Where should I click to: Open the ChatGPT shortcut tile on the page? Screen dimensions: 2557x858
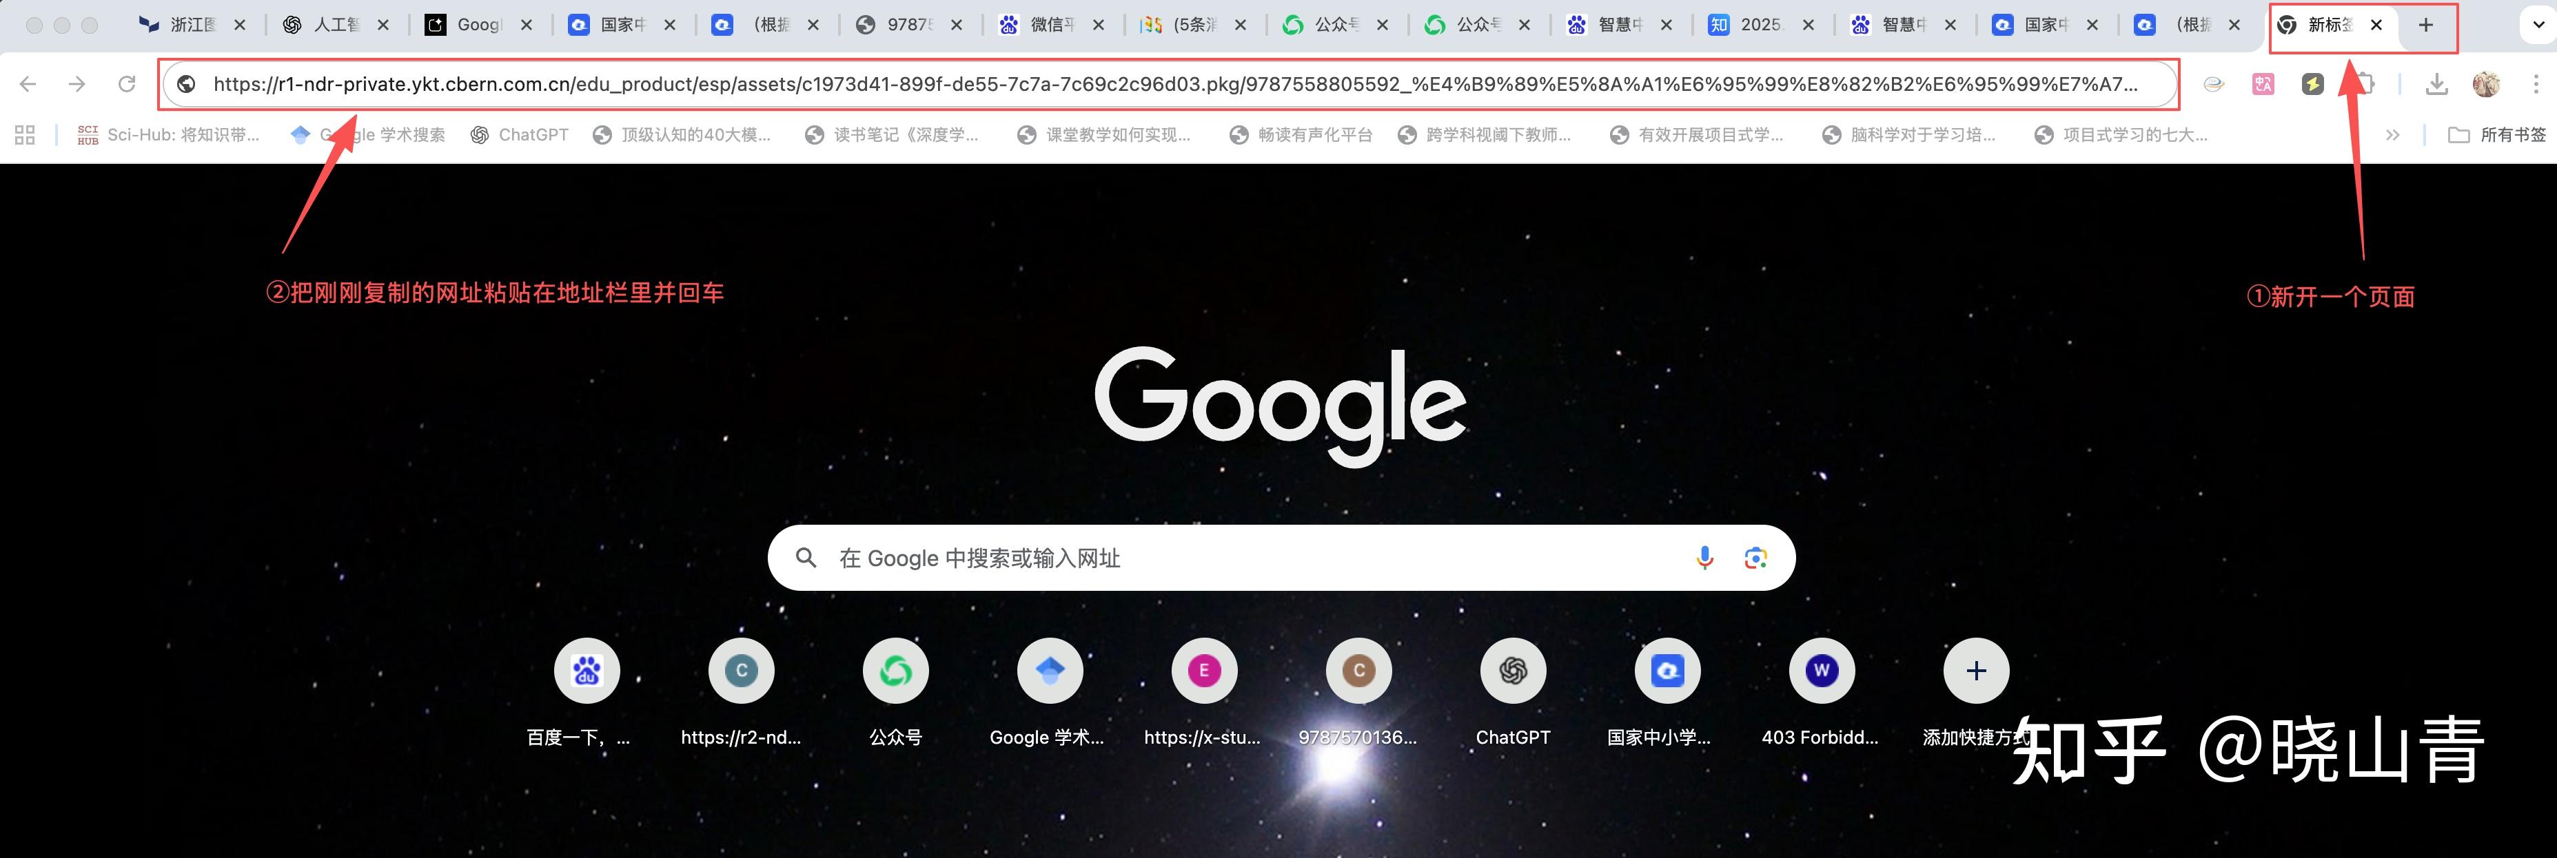coord(1513,691)
